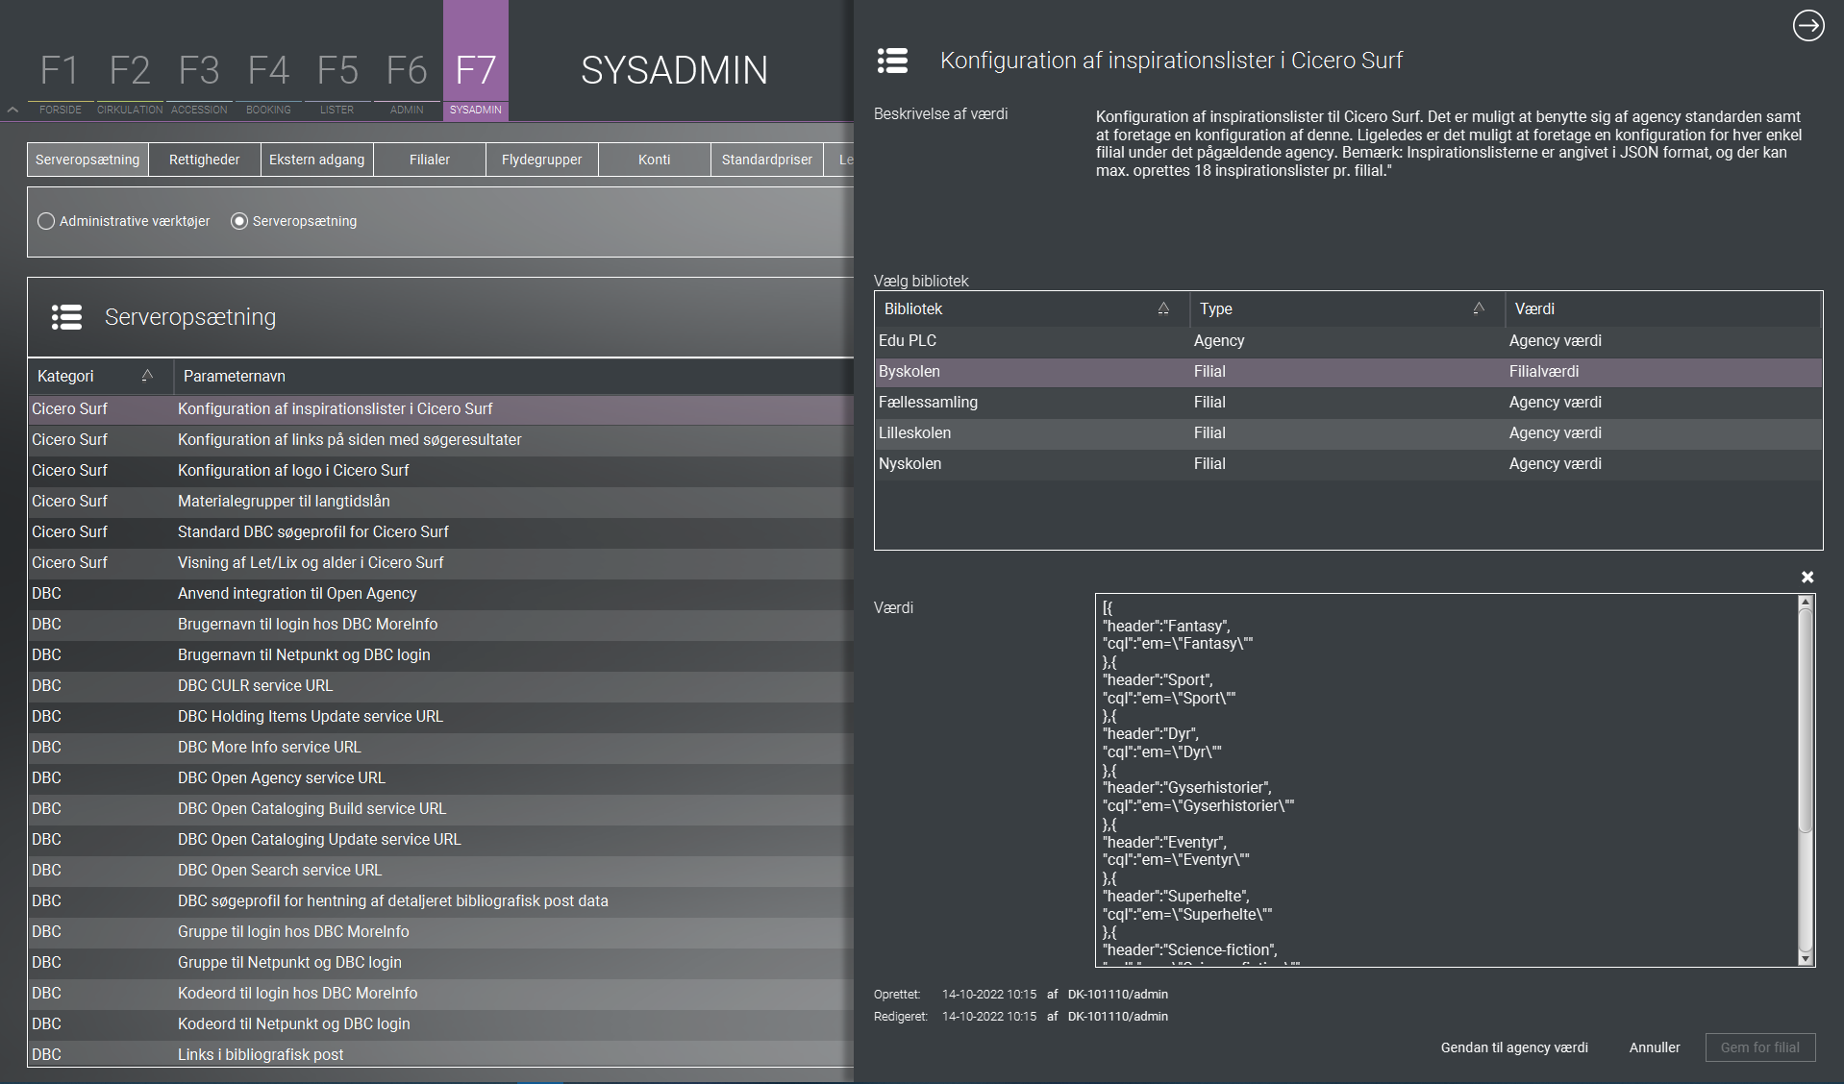Select DBC CULR service URL row

click(x=441, y=686)
